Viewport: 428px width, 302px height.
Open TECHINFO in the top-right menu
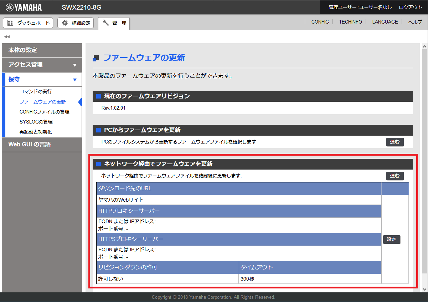(x=350, y=22)
